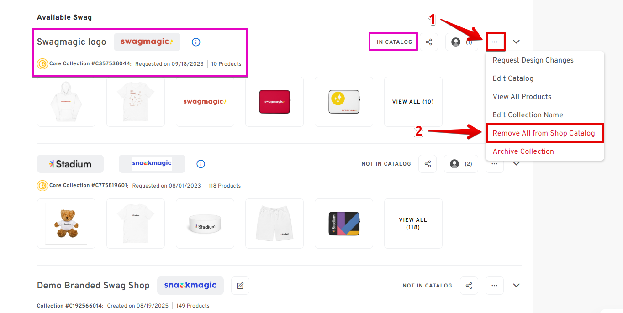Collapse the Swagmagic logo collection chevron
This screenshot has width=623, height=313.
tap(516, 42)
